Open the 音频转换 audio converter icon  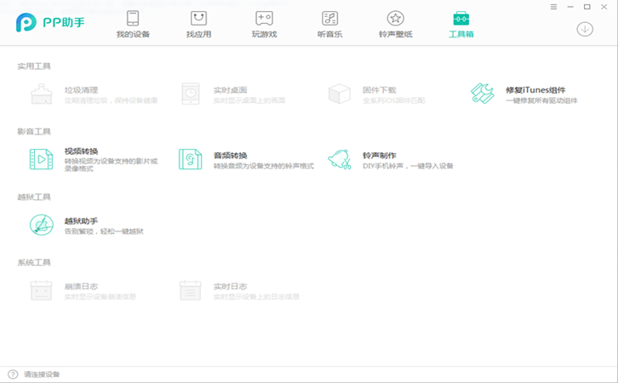[191, 159]
